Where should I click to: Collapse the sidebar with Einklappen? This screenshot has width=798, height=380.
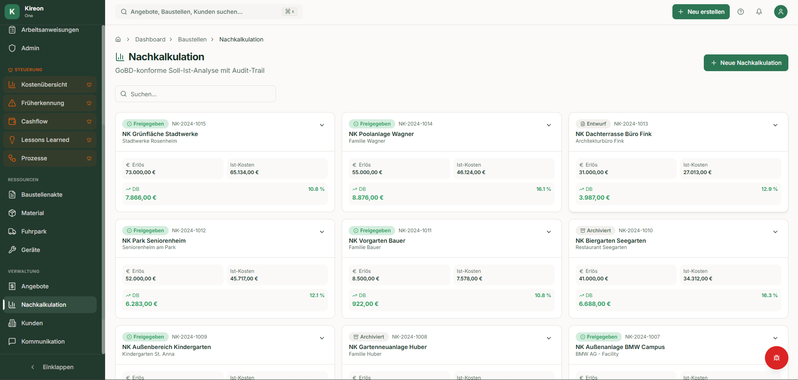coord(52,367)
